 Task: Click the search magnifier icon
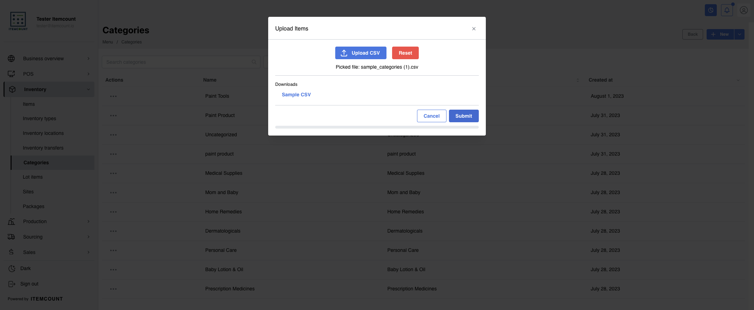click(254, 62)
